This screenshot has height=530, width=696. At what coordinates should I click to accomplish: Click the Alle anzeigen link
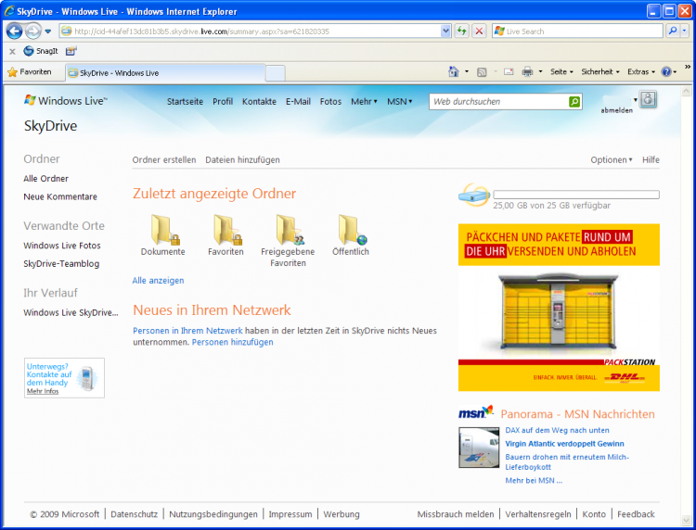tap(158, 280)
